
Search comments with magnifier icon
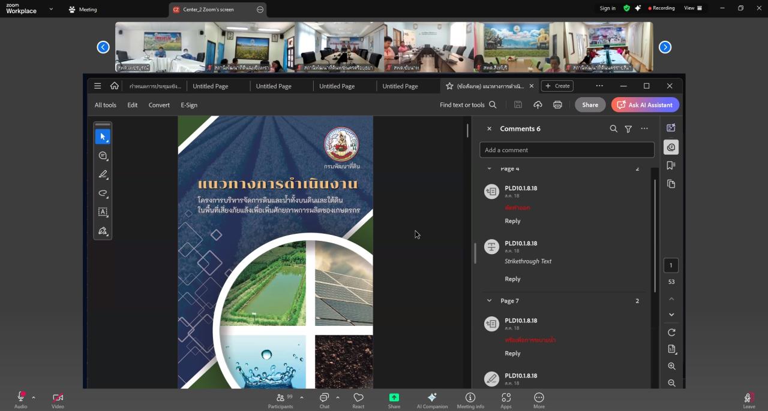[x=613, y=129]
